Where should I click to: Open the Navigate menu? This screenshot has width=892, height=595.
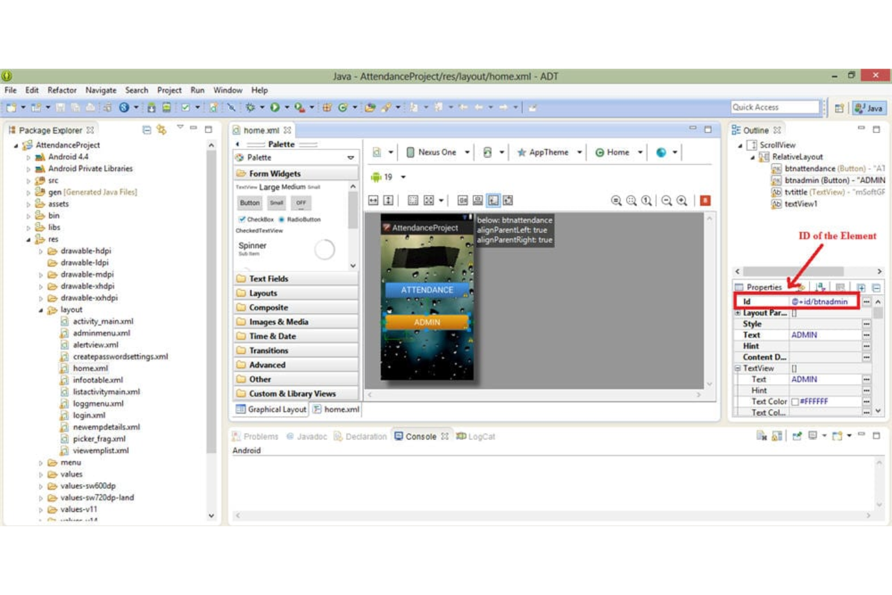coord(101,90)
